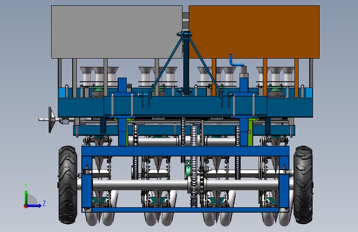The image size is (358, 232).
Task: Click the blue Z axis of the triad
Action: [x=34, y=206]
